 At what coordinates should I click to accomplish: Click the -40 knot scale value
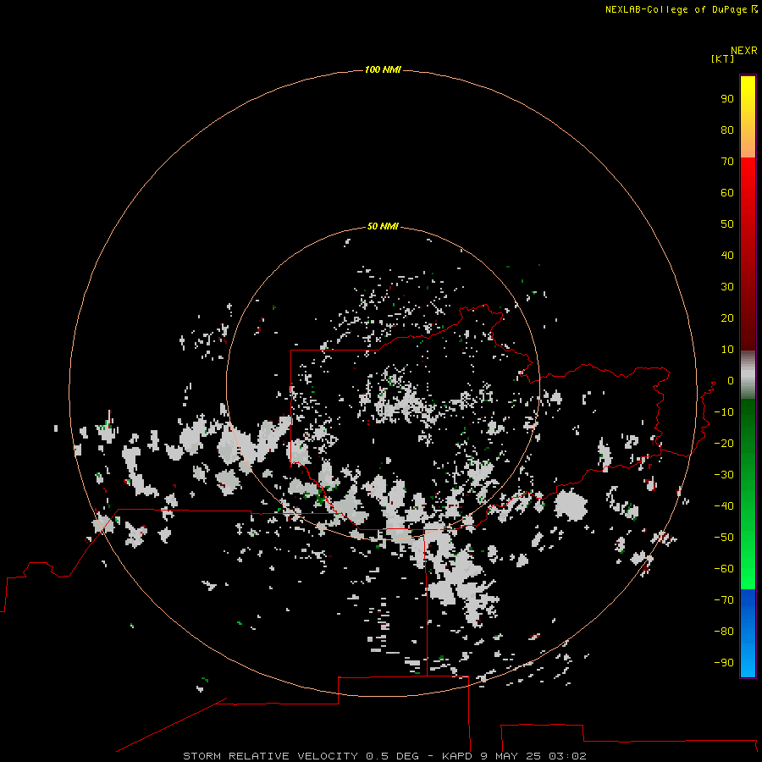(x=724, y=506)
